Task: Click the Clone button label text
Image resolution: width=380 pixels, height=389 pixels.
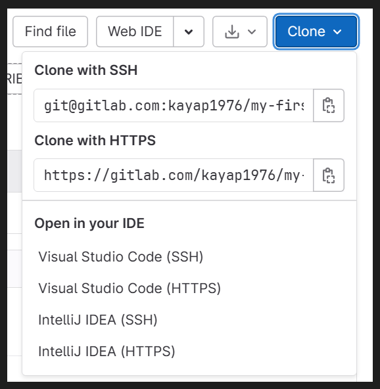Action: coord(306,32)
